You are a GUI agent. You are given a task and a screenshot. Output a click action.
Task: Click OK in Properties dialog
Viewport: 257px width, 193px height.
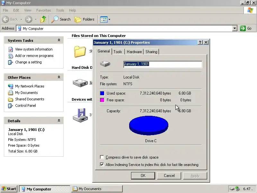143,176
